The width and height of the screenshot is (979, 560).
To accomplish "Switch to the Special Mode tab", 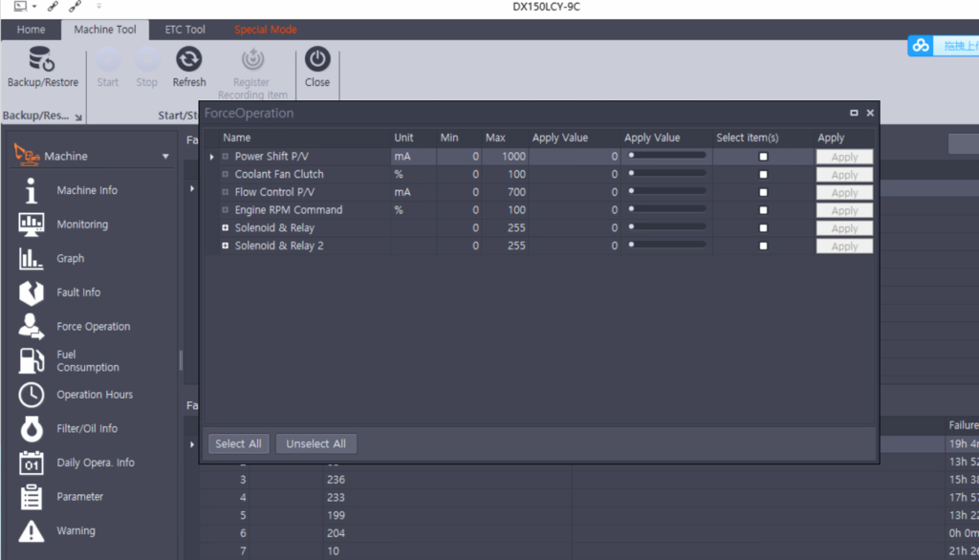I will point(265,30).
